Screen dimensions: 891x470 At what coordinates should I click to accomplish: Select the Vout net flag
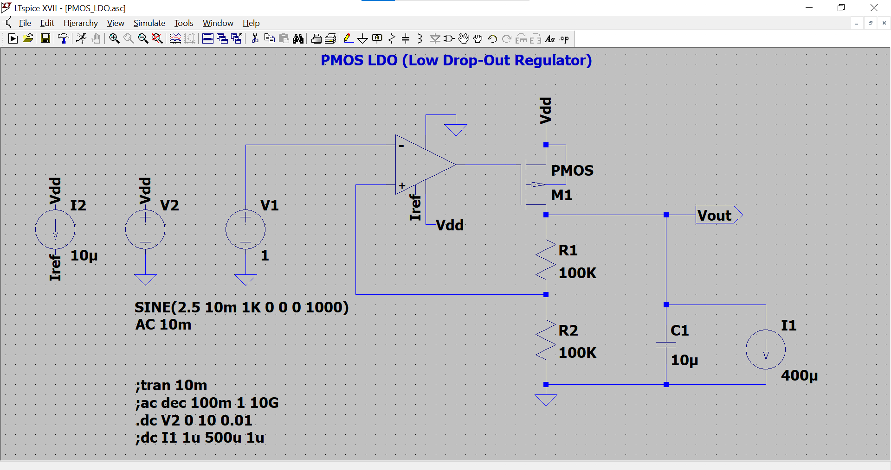coord(717,215)
